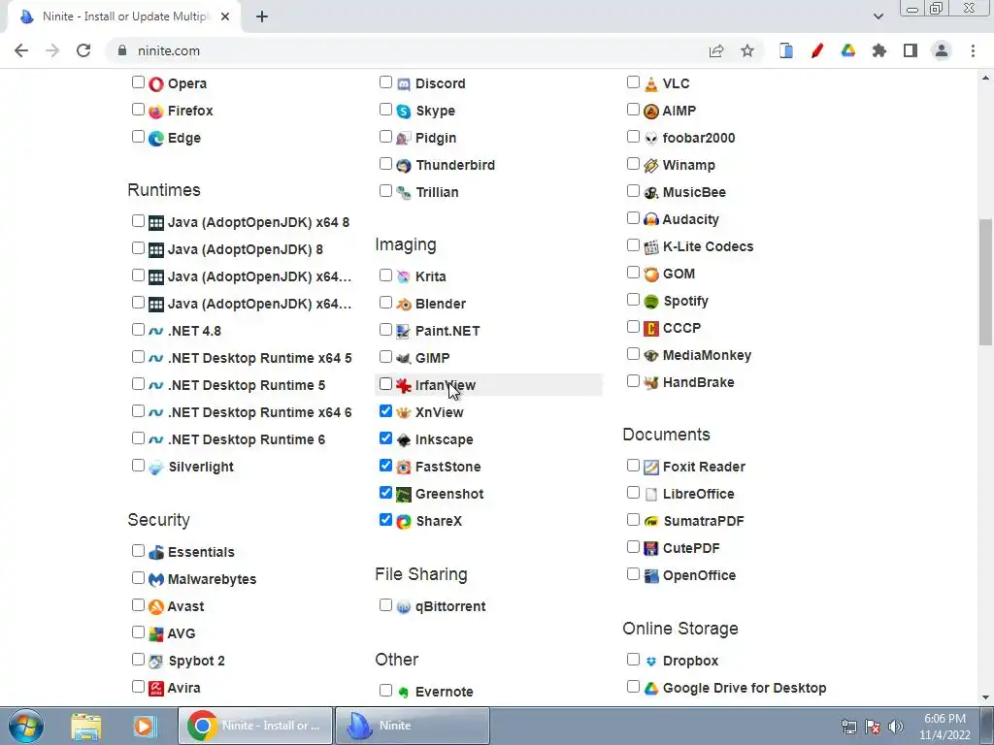This screenshot has width=994, height=745.
Task: Uncheck the Inkscape checkbox
Action: (385, 438)
